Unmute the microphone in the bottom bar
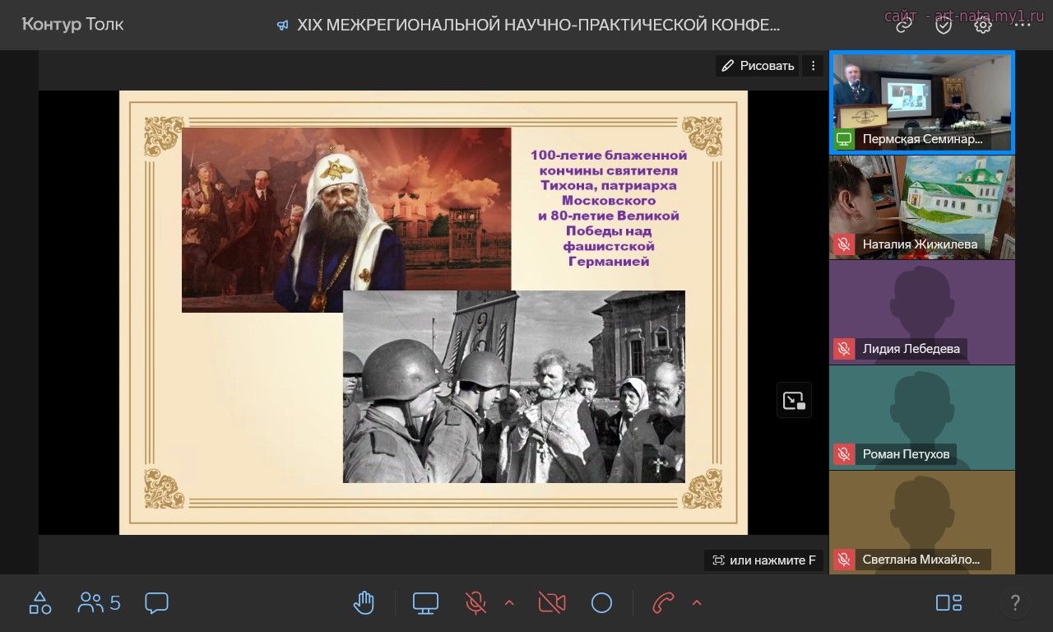 tap(475, 603)
